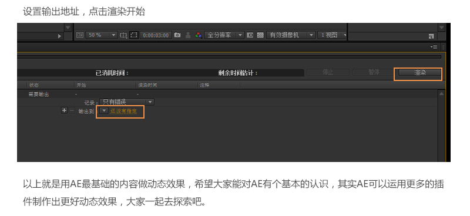This screenshot has height=216, width=470.
Task: Click the render queue scrollbar up arrow
Action: pos(441,93)
